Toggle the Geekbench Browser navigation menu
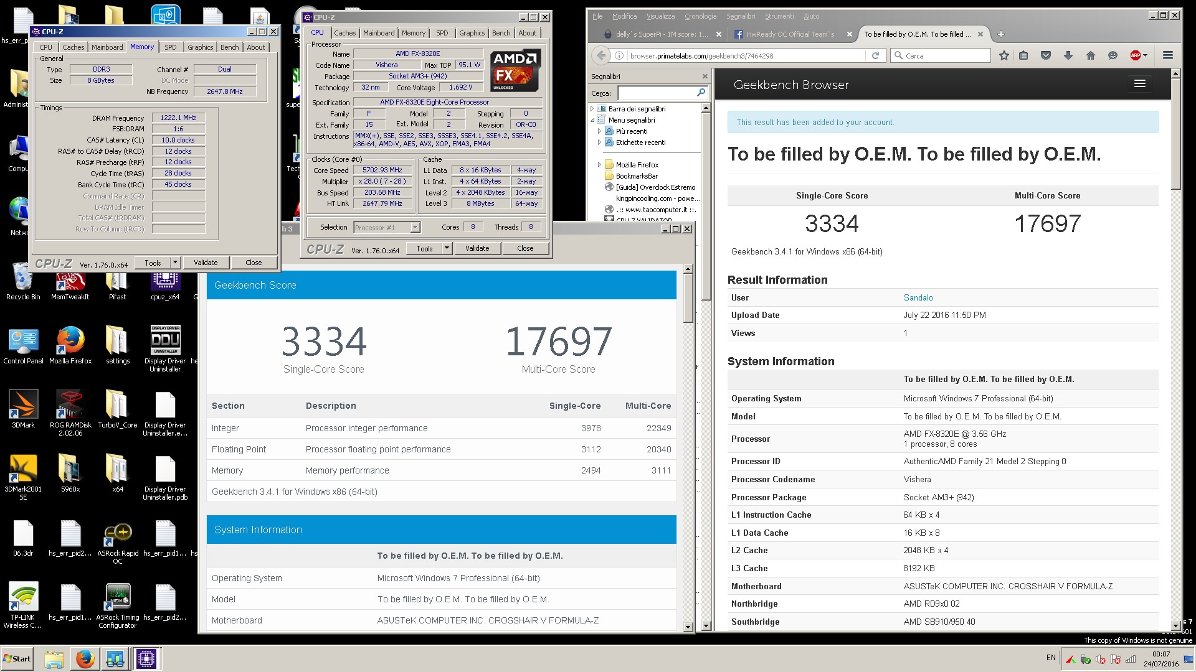Image resolution: width=1196 pixels, height=672 pixels. tap(1140, 84)
